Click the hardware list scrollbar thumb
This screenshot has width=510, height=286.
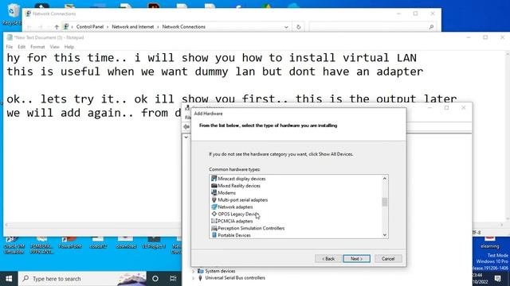point(385,202)
